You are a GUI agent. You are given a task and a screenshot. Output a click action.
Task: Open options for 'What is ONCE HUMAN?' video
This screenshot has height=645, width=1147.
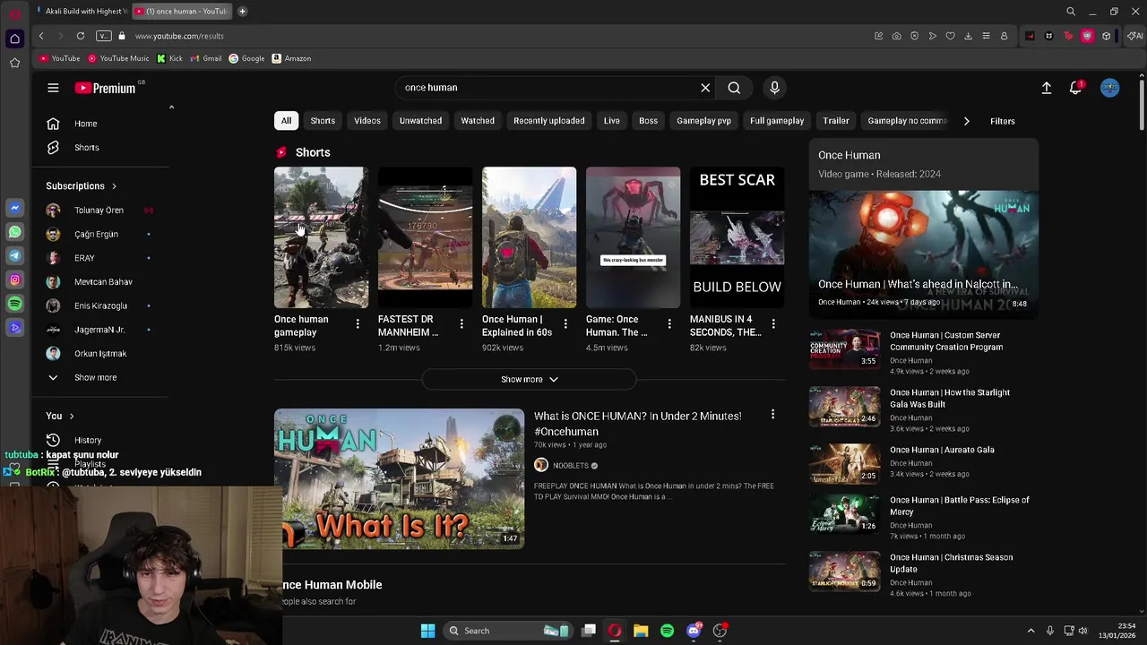(772, 415)
